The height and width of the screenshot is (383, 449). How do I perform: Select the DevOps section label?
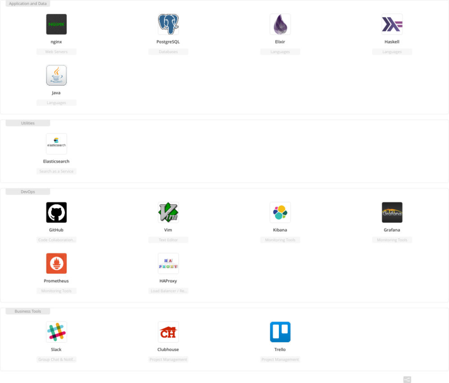(x=28, y=191)
